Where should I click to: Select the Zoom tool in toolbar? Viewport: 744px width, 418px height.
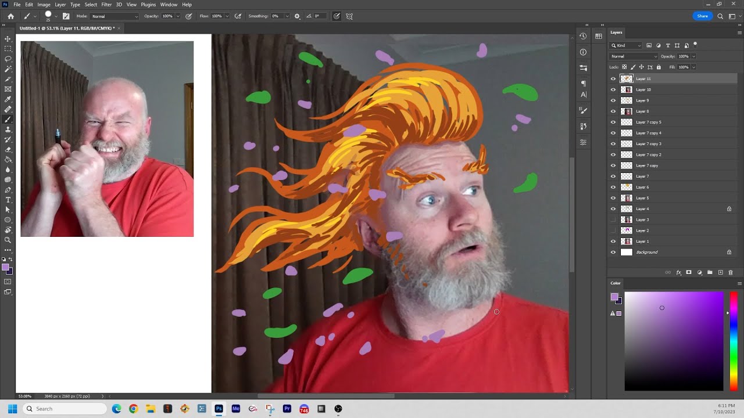pos(8,240)
